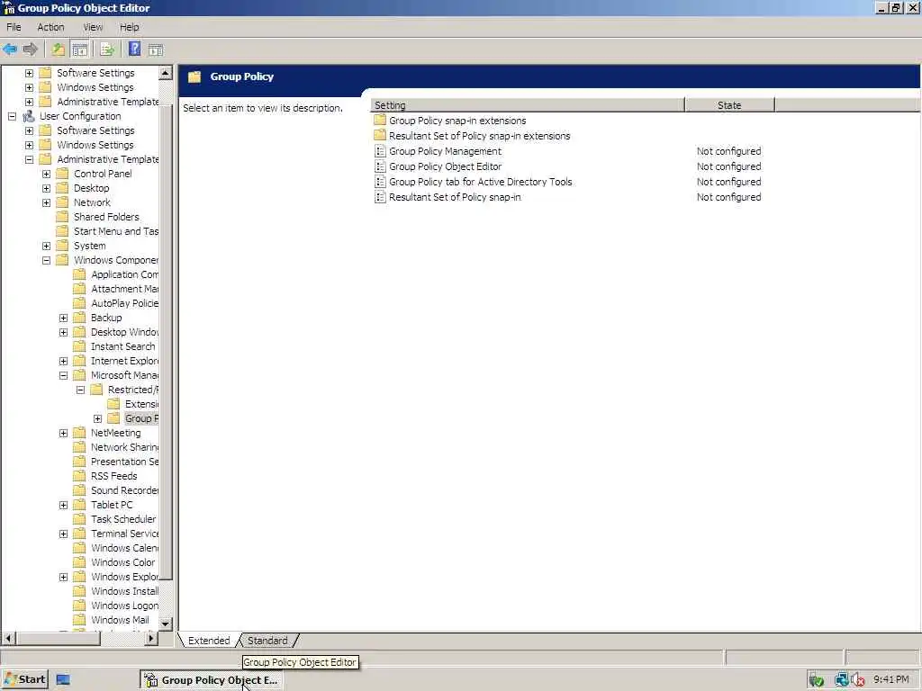
Task: Click the policy icon beside Group Policy Management
Action: click(x=380, y=151)
